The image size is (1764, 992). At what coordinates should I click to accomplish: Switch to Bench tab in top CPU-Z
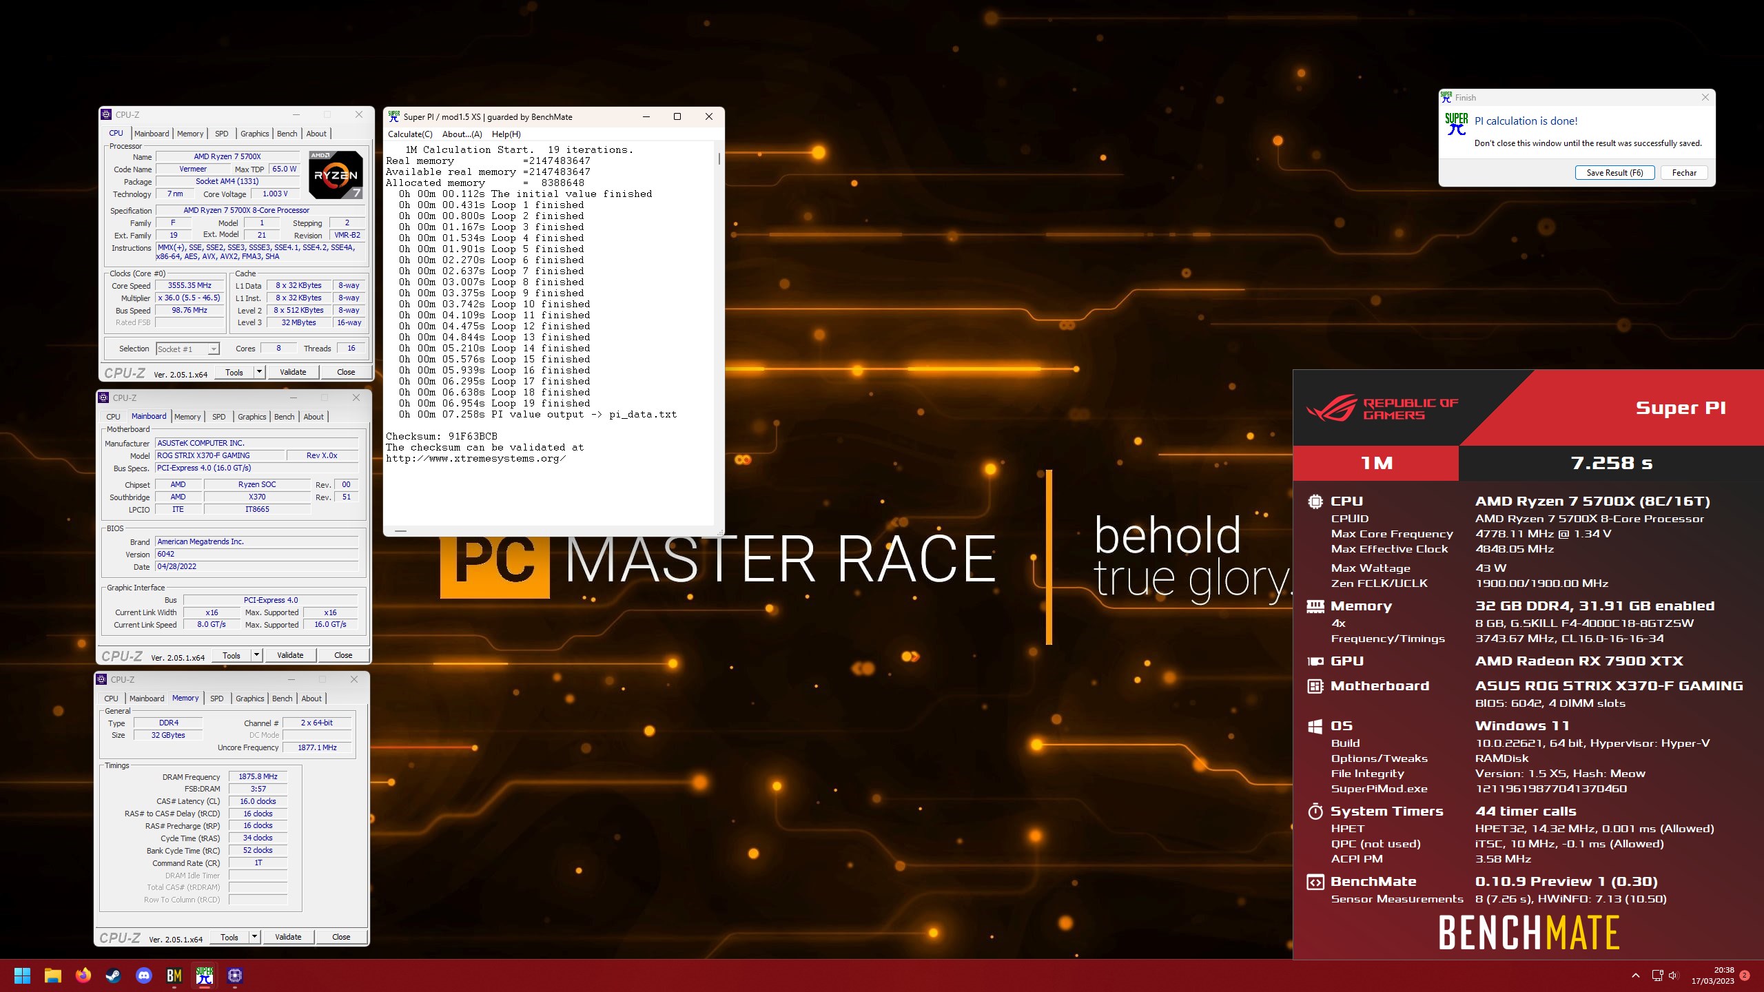coord(287,134)
